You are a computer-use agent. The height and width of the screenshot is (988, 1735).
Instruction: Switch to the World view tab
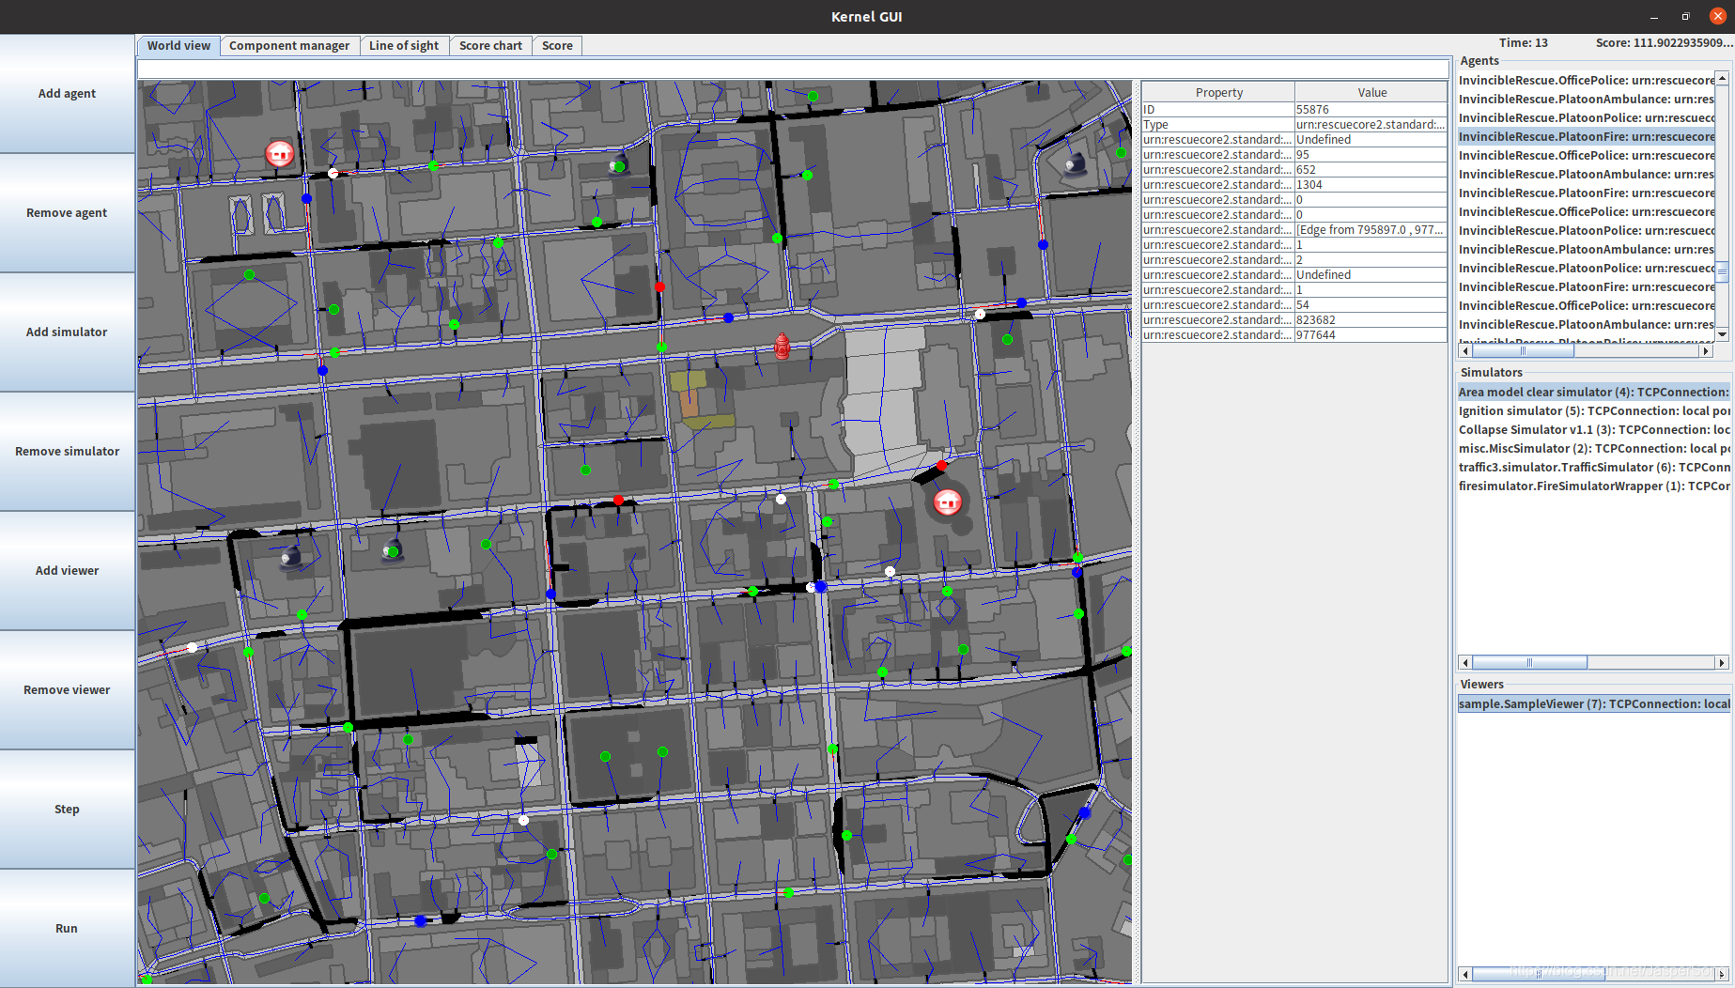(178, 45)
